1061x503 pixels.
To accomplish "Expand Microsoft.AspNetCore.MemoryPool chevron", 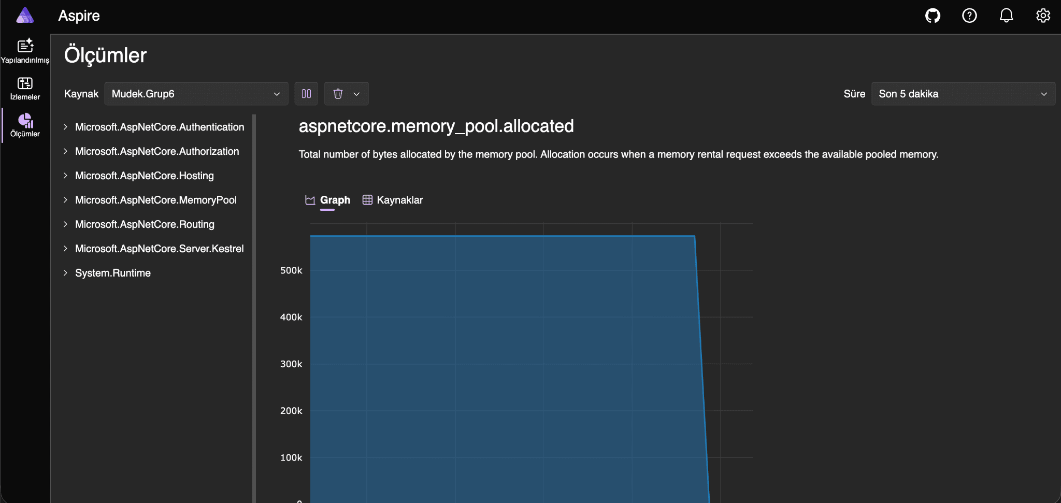I will pyautogui.click(x=65, y=200).
